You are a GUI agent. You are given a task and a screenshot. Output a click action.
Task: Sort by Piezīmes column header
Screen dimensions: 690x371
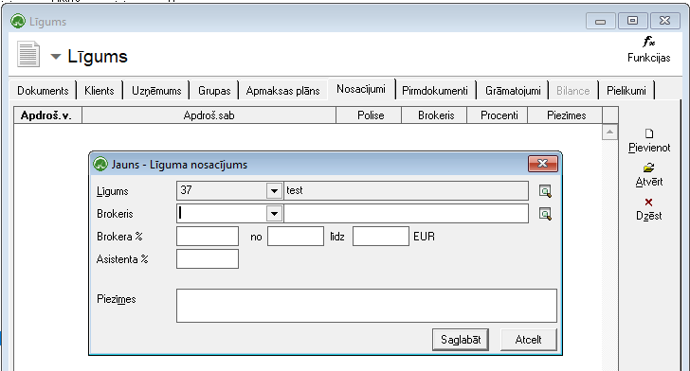[x=565, y=115]
